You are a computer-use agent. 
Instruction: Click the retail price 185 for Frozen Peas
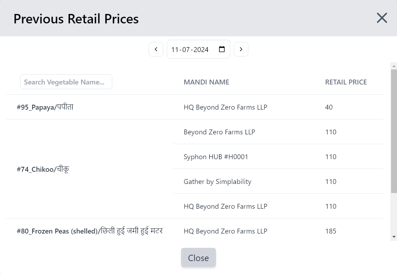coord(330,231)
